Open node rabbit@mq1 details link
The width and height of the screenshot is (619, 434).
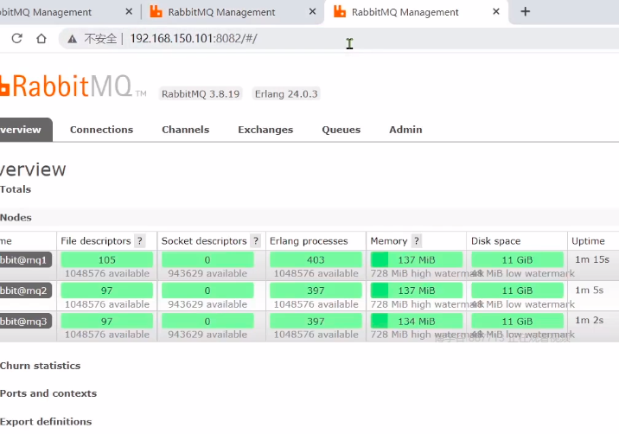click(26, 260)
